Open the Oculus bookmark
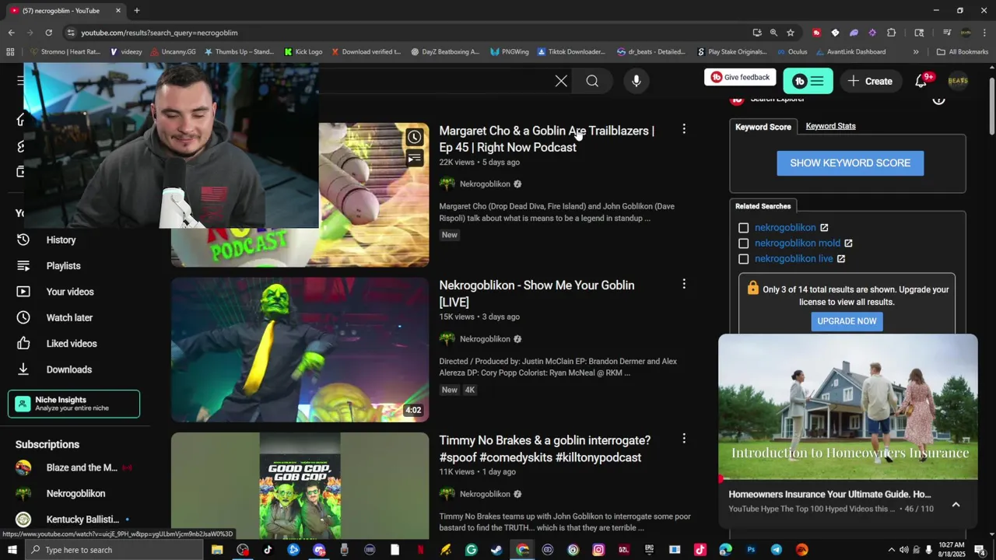Screen dimensions: 996x560 [792, 52]
